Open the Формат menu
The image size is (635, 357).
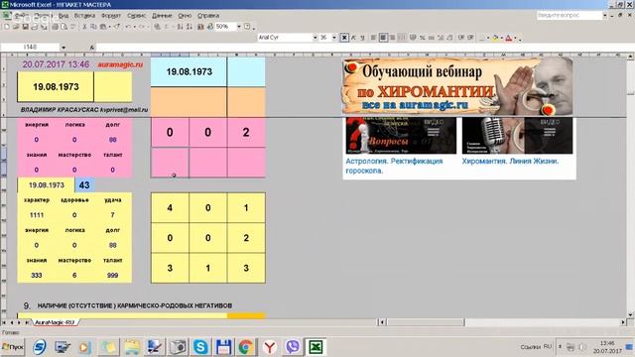[111, 16]
